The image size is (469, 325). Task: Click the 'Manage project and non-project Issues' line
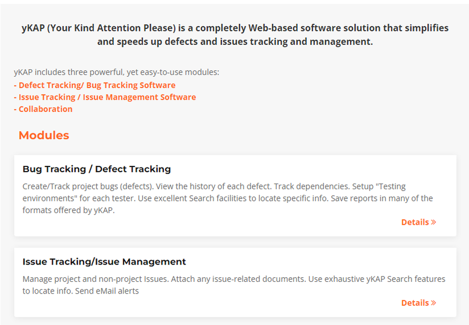point(234,279)
